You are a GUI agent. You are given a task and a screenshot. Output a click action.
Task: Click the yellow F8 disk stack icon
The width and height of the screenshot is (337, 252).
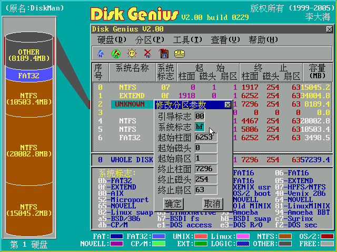(180, 54)
